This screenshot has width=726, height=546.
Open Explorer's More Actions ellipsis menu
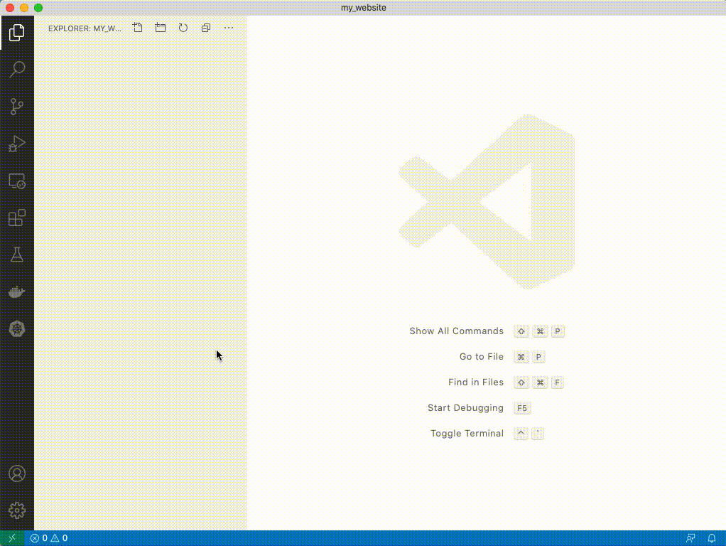[229, 28]
